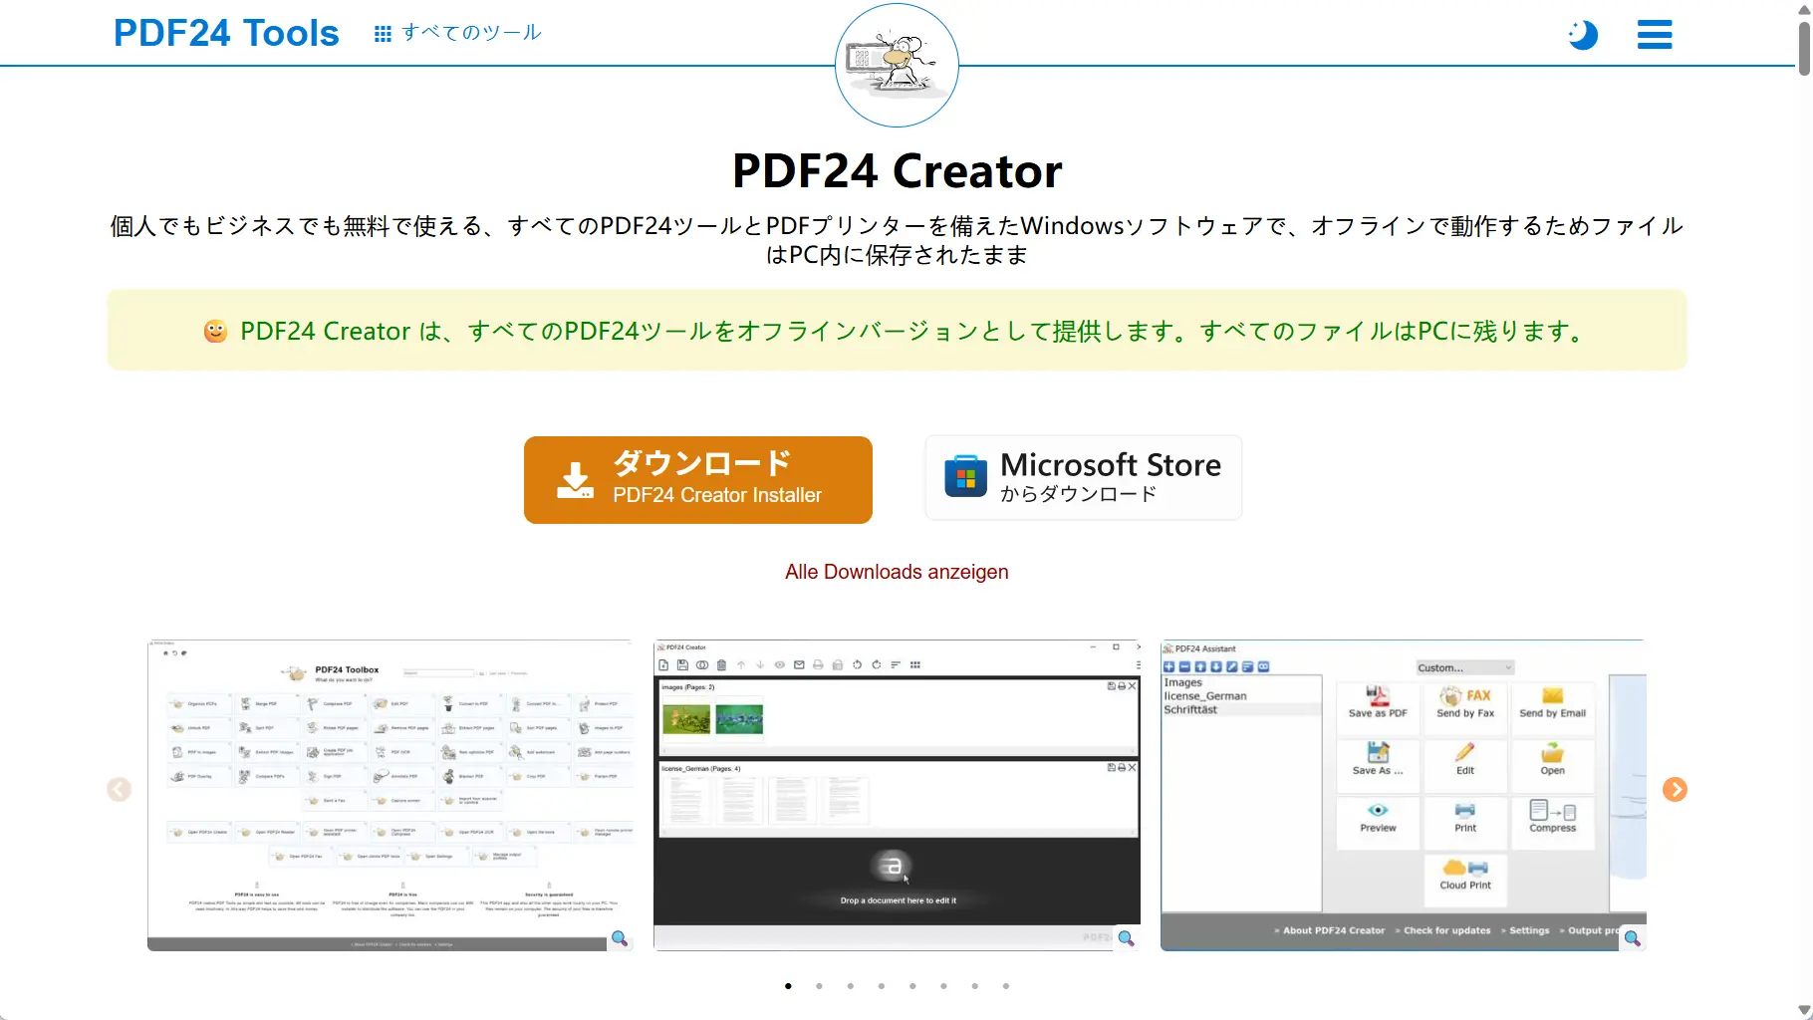Open the Alle Downloads anzeigen link
The width and height of the screenshot is (1813, 1020).
897,572
